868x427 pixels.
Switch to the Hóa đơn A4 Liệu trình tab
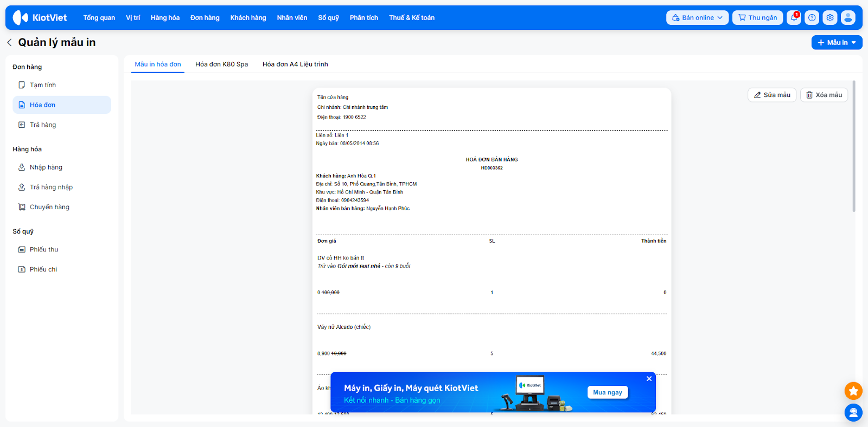[295, 64]
